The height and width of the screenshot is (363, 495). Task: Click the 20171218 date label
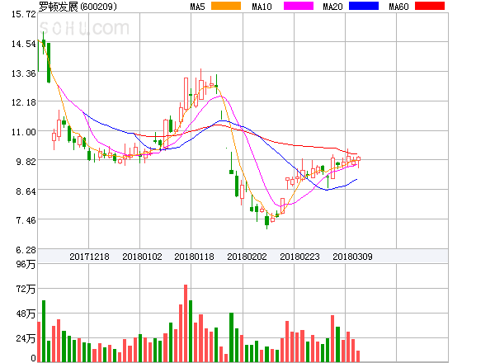tap(89, 257)
